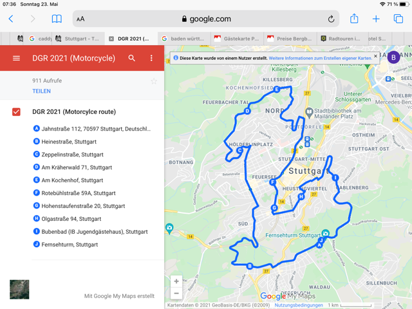Star this map as favorite
This screenshot has height=309, width=412.
[x=154, y=81]
